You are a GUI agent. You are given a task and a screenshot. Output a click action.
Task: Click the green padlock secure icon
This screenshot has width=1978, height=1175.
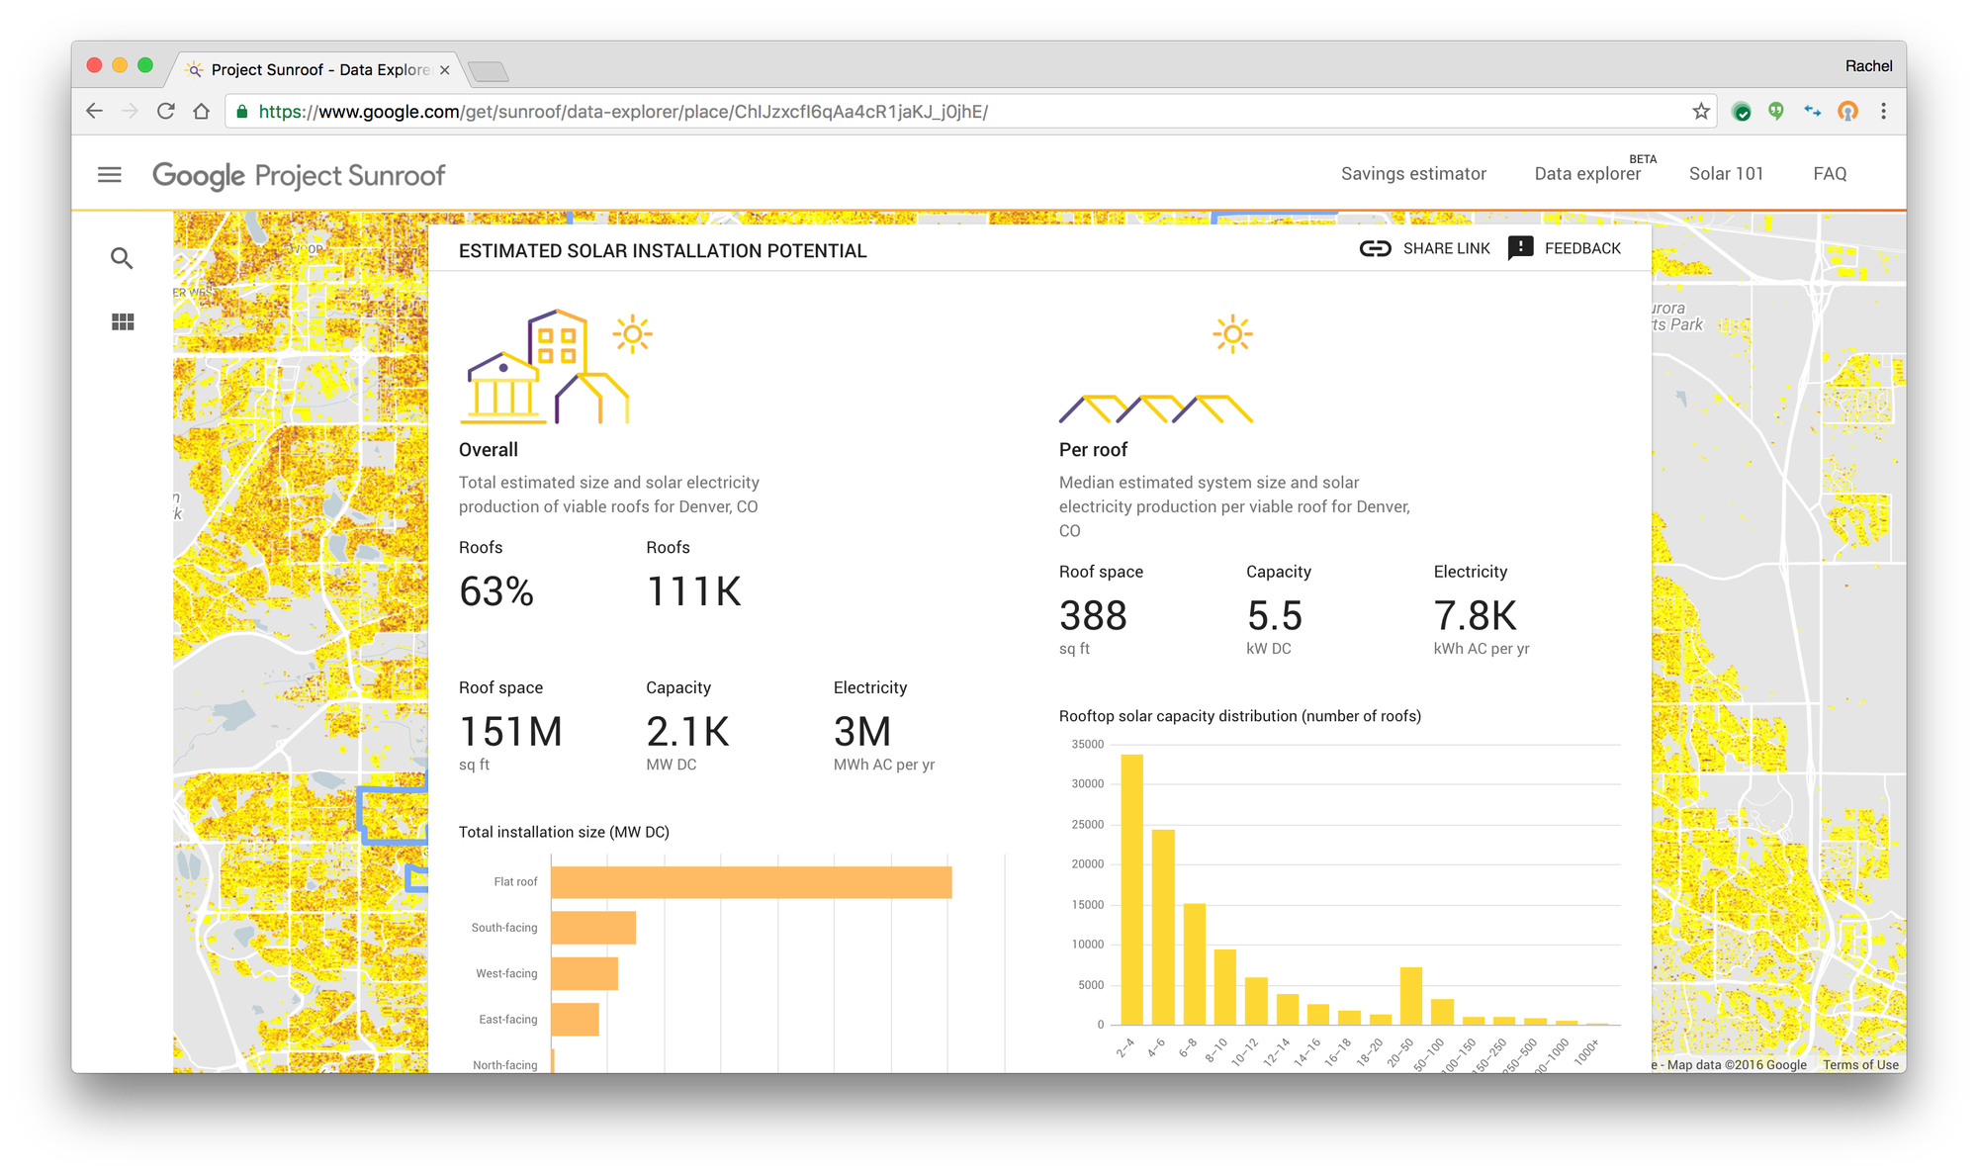point(242,111)
